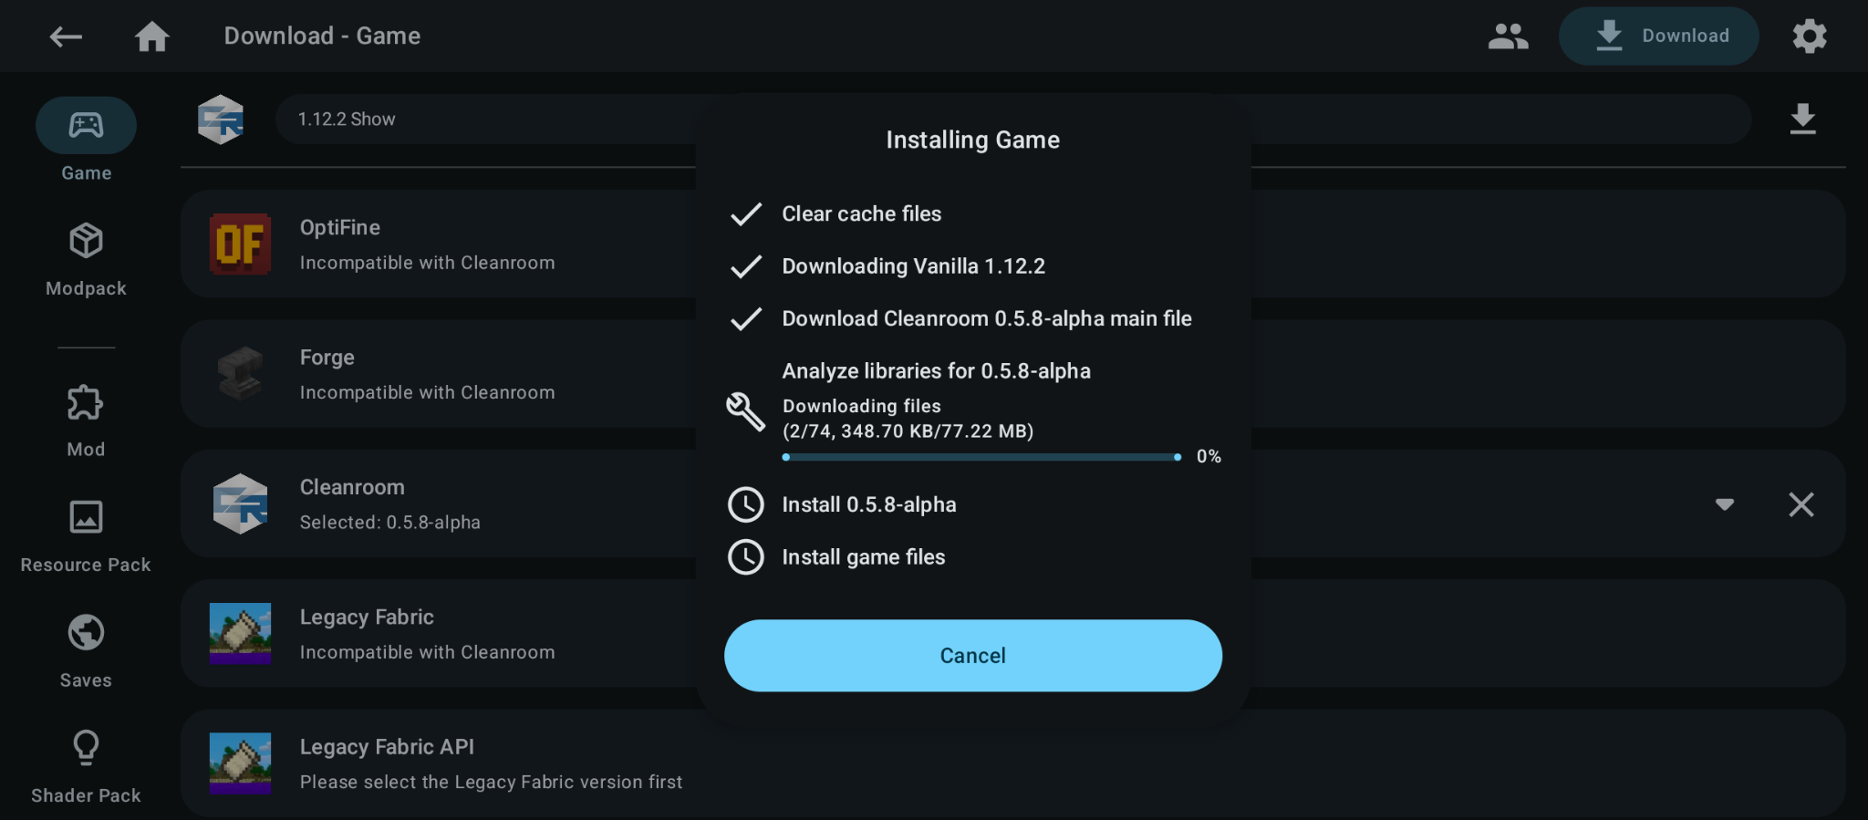
Task: Open the Saves globe section
Action: (87, 651)
